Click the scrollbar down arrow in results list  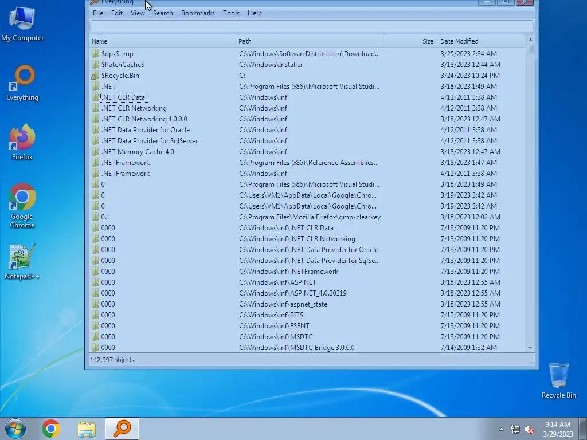[530, 348]
